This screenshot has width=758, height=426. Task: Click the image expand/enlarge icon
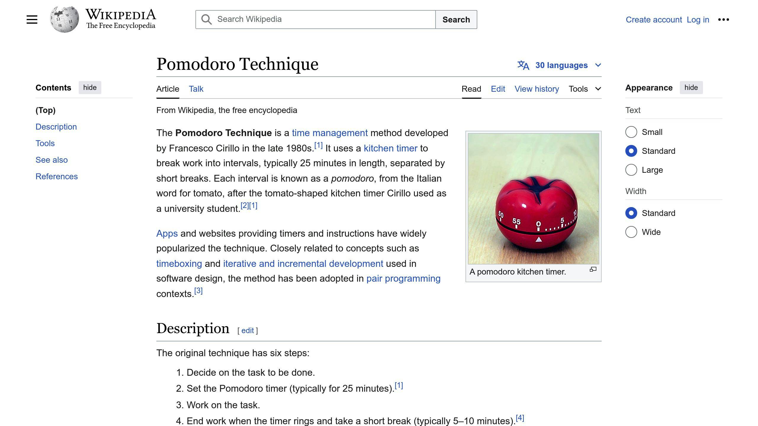(x=593, y=270)
